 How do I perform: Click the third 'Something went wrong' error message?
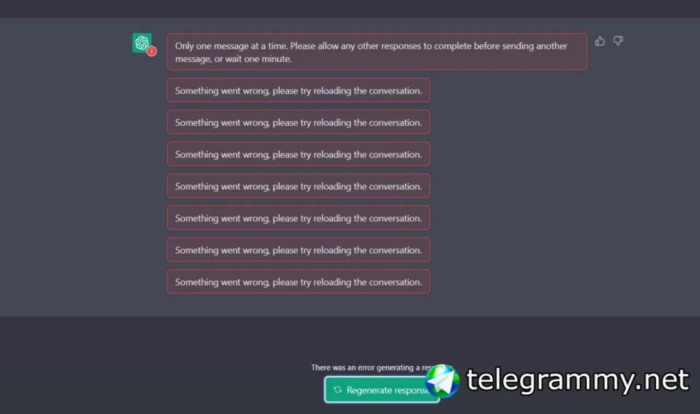click(299, 154)
